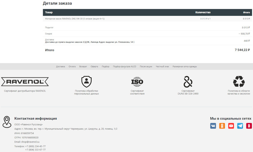Open the Odnoklassniki orange icon
The width and height of the screenshot is (253, 152).
pyautogui.click(x=222, y=126)
